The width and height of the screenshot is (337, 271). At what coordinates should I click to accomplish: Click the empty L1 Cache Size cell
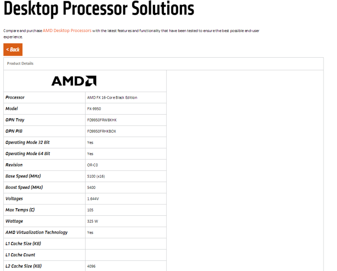click(x=126, y=244)
